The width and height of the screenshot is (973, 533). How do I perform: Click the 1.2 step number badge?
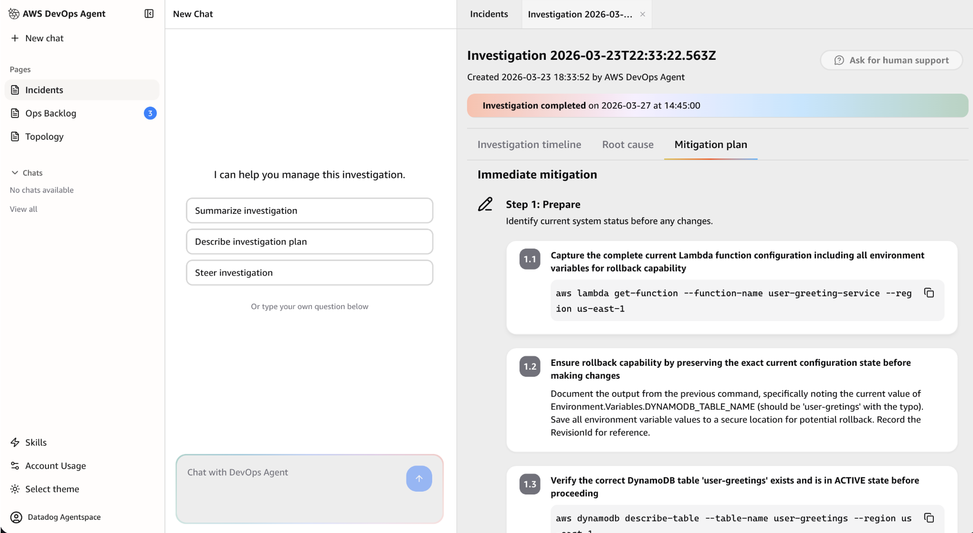point(530,367)
